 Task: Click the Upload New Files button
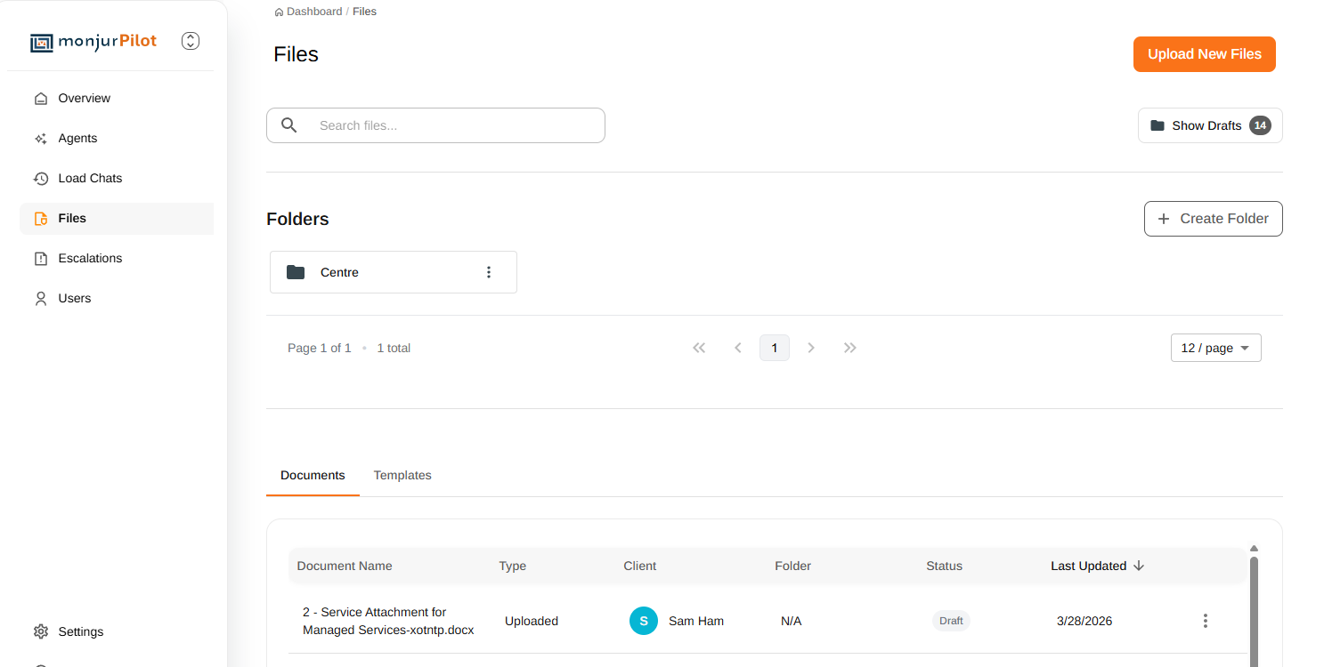tap(1205, 54)
